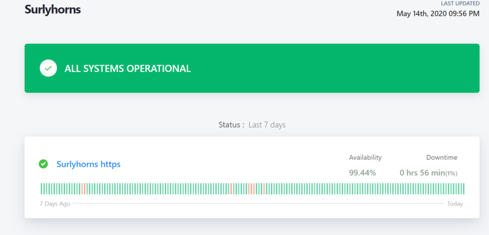Click the May 14th, 2020 09:56 PM timestamp
The width and height of the screenshot is (489, 235).
pos(438,14)
